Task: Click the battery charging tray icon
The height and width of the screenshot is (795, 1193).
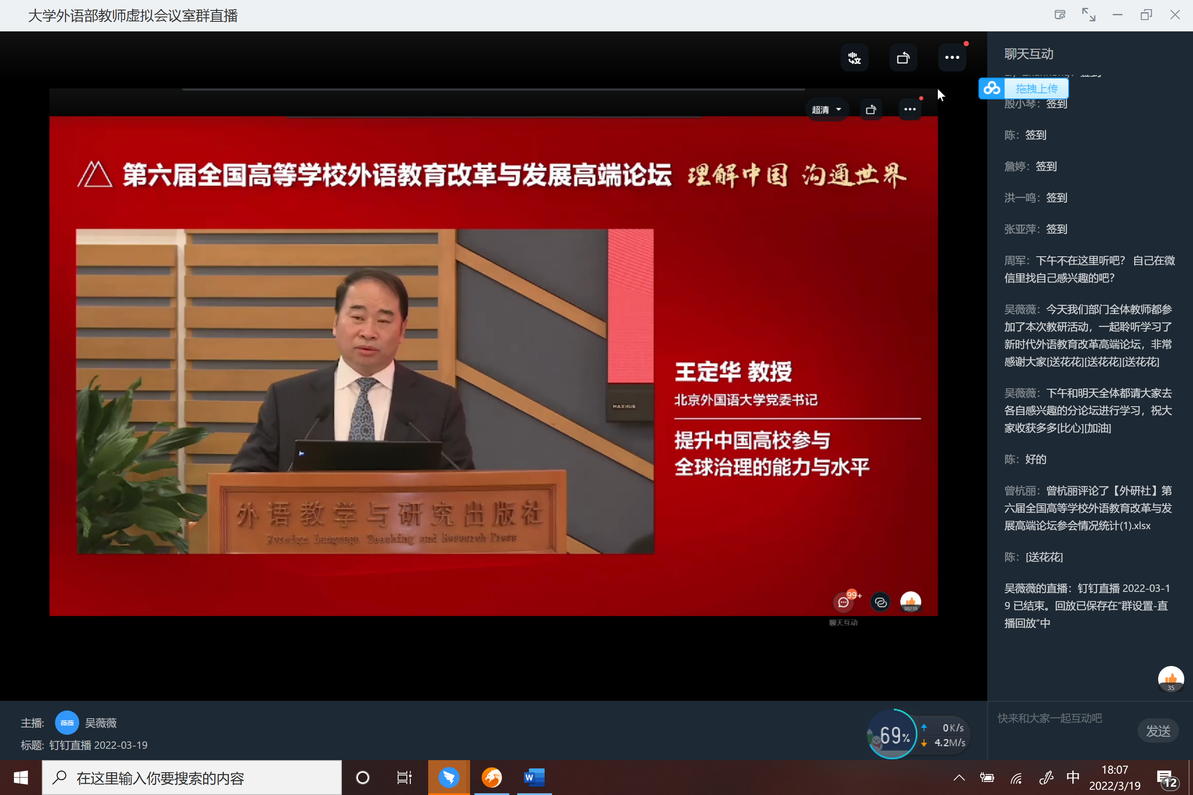Action: pyautogui.click(x=987, y=778)
